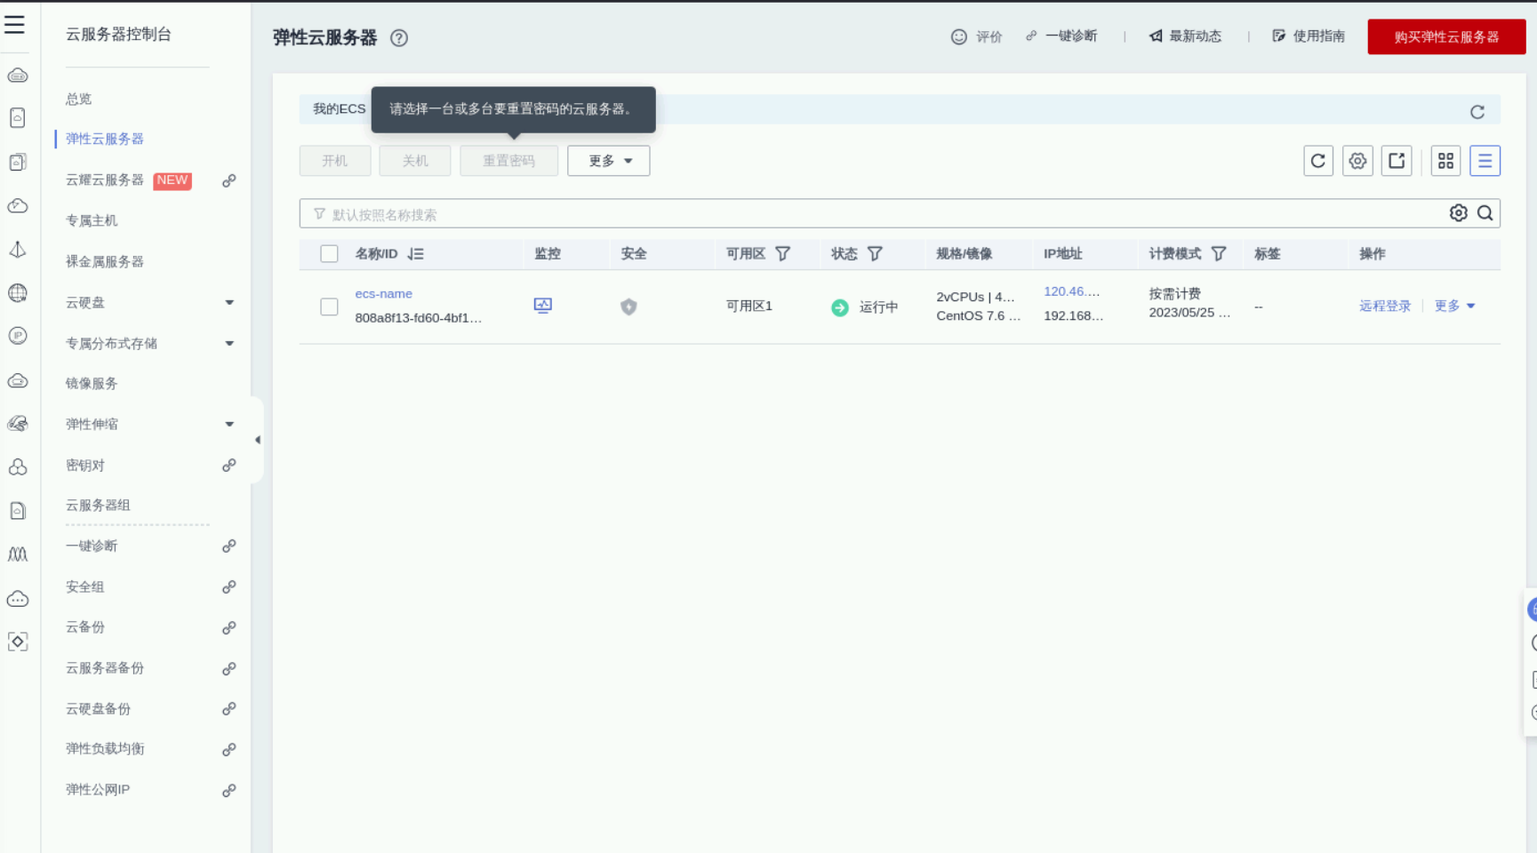Viewport: 1537px width, 853px height.
Task: Switch to card grid view
Action: 1446,161
